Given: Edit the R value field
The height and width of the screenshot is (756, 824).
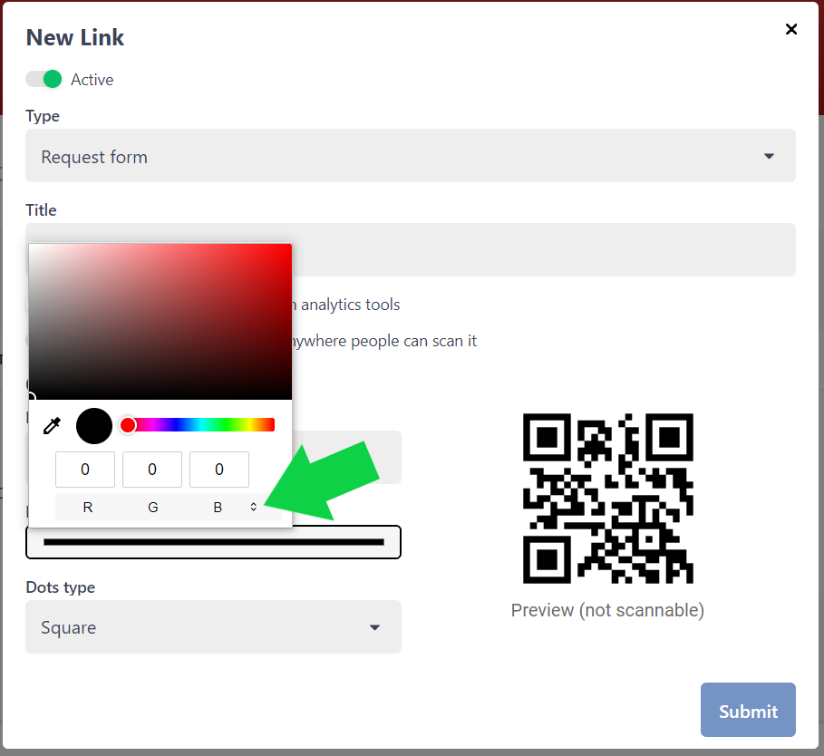Looking at the screenshot, I should click(x=85, y=470).
